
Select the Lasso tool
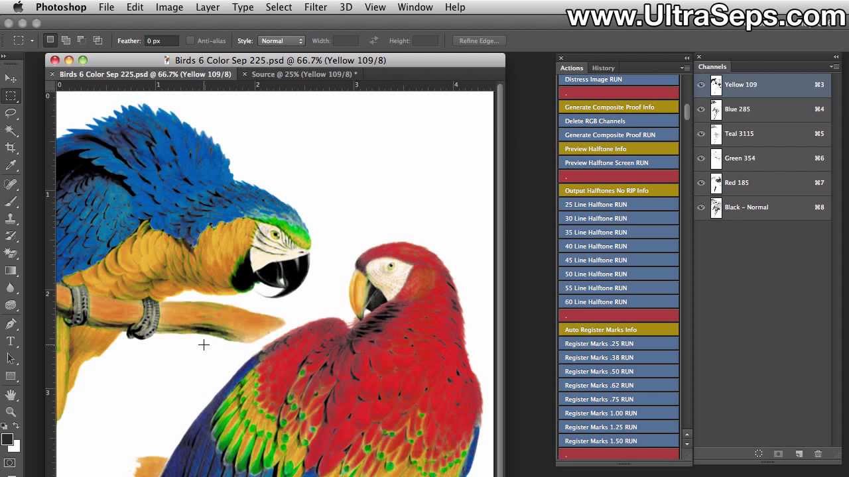click(11, 113)
